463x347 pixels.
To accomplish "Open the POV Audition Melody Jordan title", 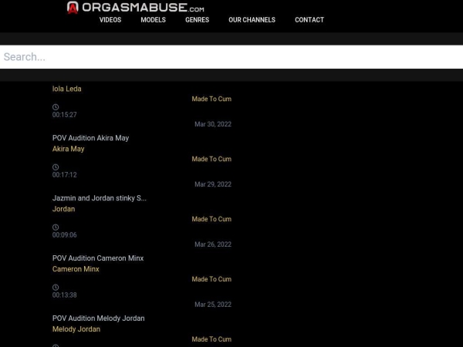I will 98,318.
